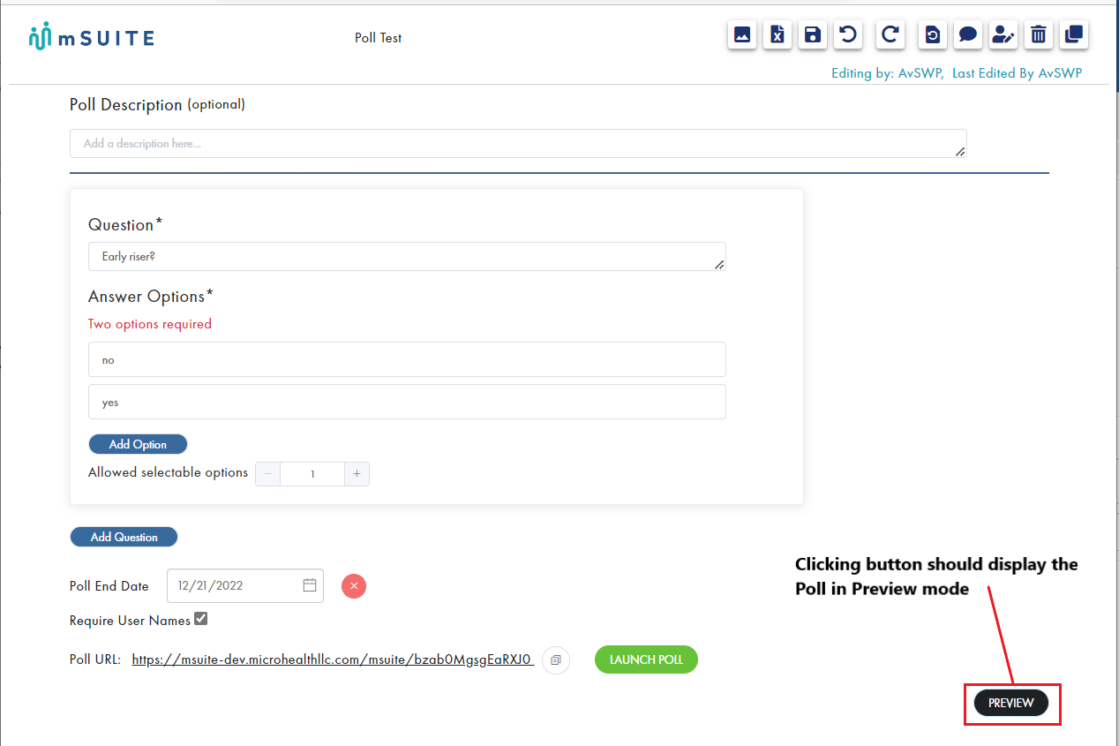Increment allowed selectable options with plus
The height and width of the screenshot is (746, 1119).
pyautogui.click(x=357, y=473)
